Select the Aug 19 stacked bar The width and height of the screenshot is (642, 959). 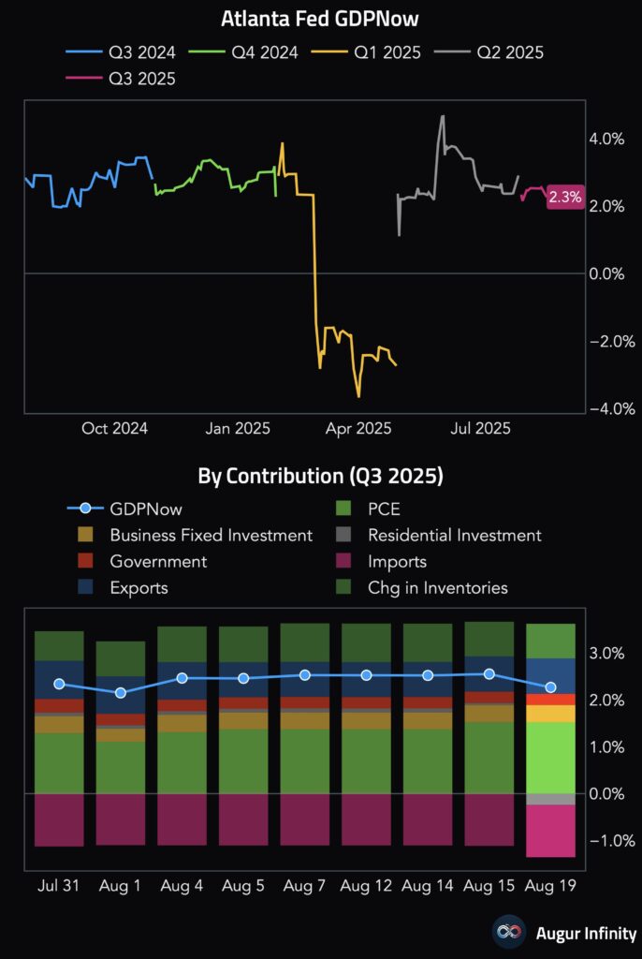click(550, 740)
